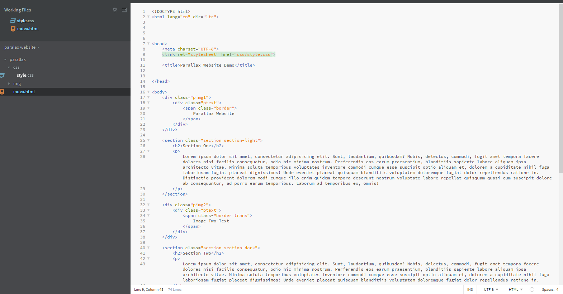Click the split view editor icon
The image size is (563, 294).
(x=124, y=10)
